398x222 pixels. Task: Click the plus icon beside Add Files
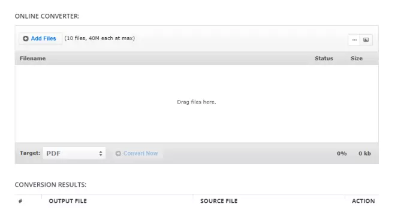pyautogui.click(x=26, y=38)
